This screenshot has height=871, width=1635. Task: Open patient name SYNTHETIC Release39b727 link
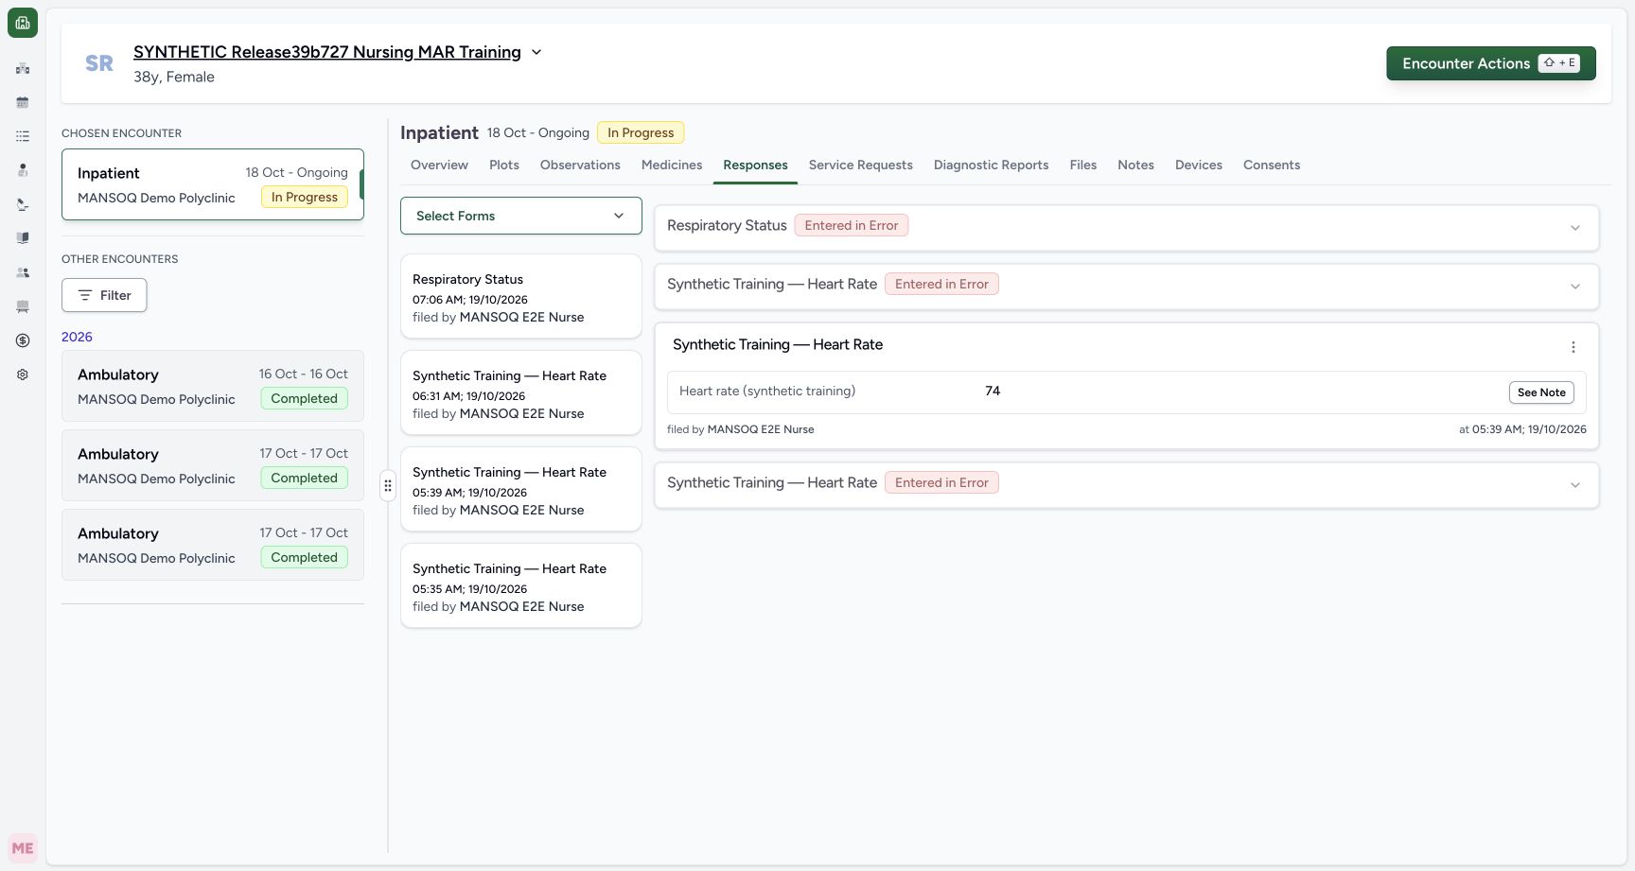[x=327, y=52]
